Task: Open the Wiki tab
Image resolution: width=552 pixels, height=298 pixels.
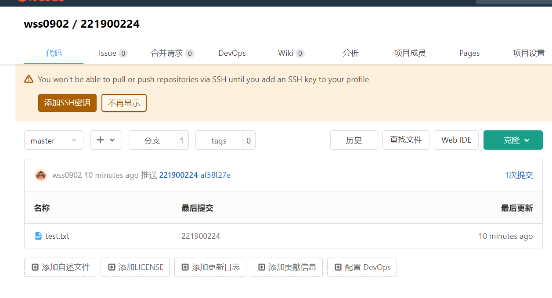Action: pos(291,53)
